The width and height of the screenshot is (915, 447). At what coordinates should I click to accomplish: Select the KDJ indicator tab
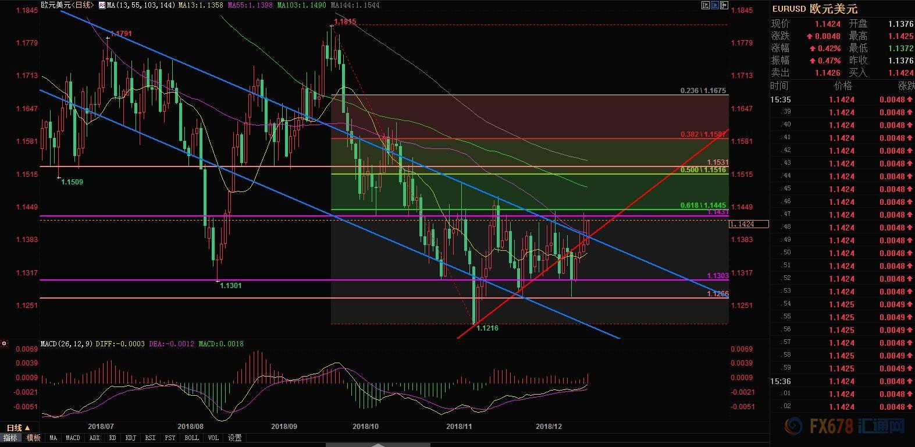(131, 438)
